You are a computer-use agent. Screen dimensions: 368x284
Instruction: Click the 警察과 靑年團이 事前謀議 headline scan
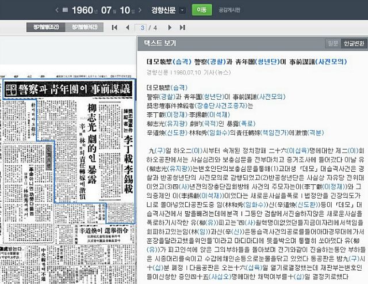tap(68, 89)
